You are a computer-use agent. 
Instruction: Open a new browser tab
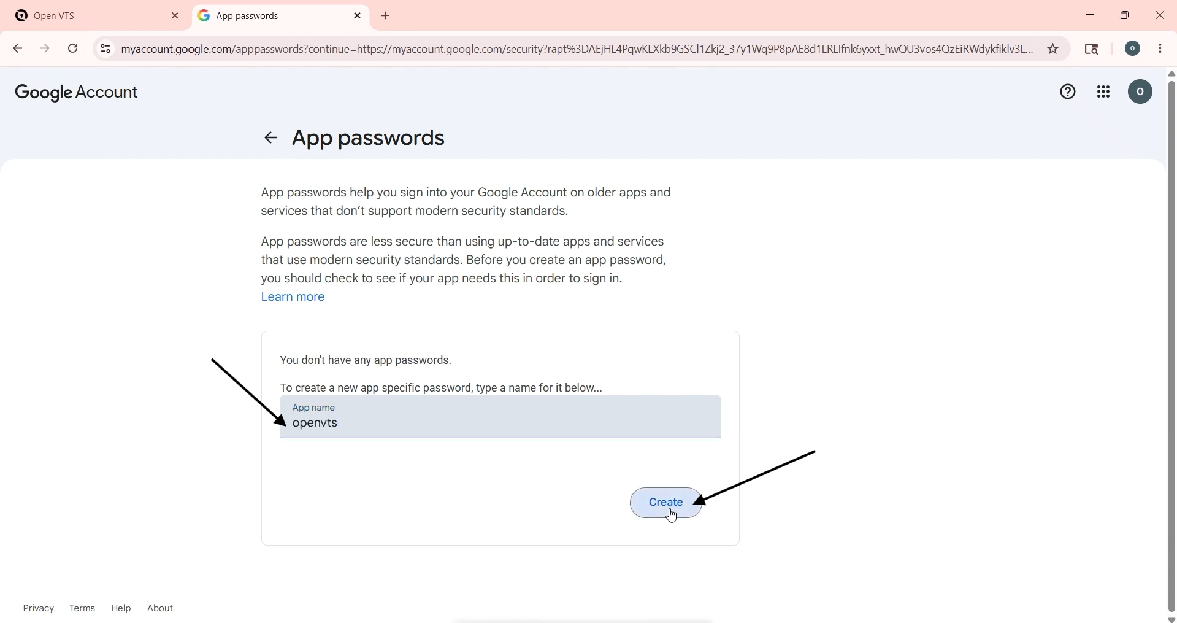pos(386,16)
